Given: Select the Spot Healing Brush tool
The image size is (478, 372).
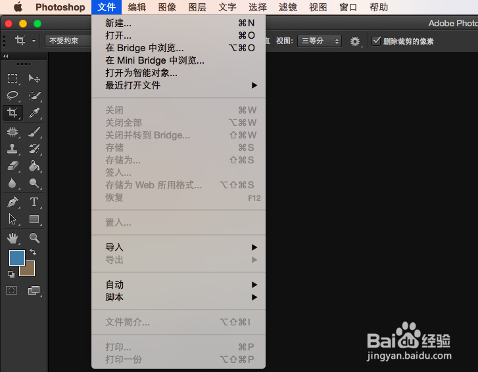Looking at the screenshot, I should point(12,132).
